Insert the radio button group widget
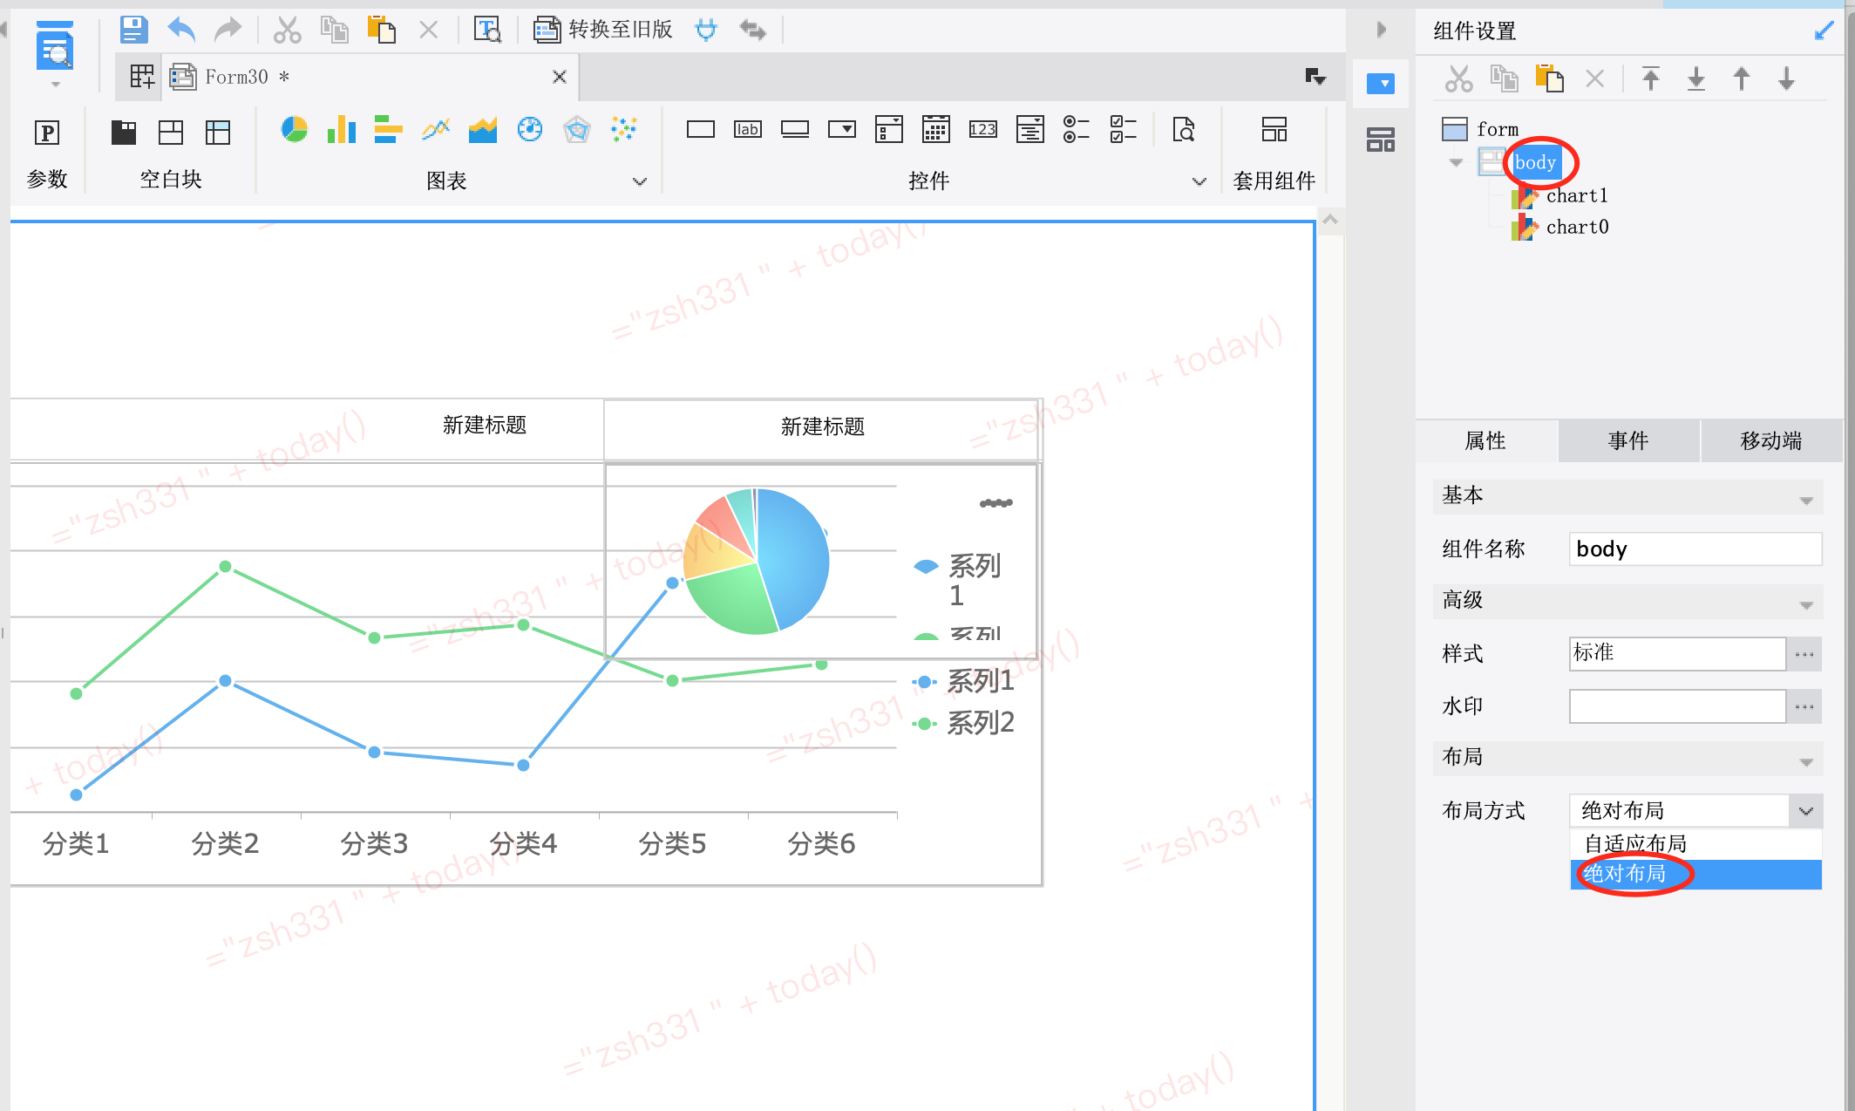This screenshot has width=1855, height=1111. (x=1077, y=130)
